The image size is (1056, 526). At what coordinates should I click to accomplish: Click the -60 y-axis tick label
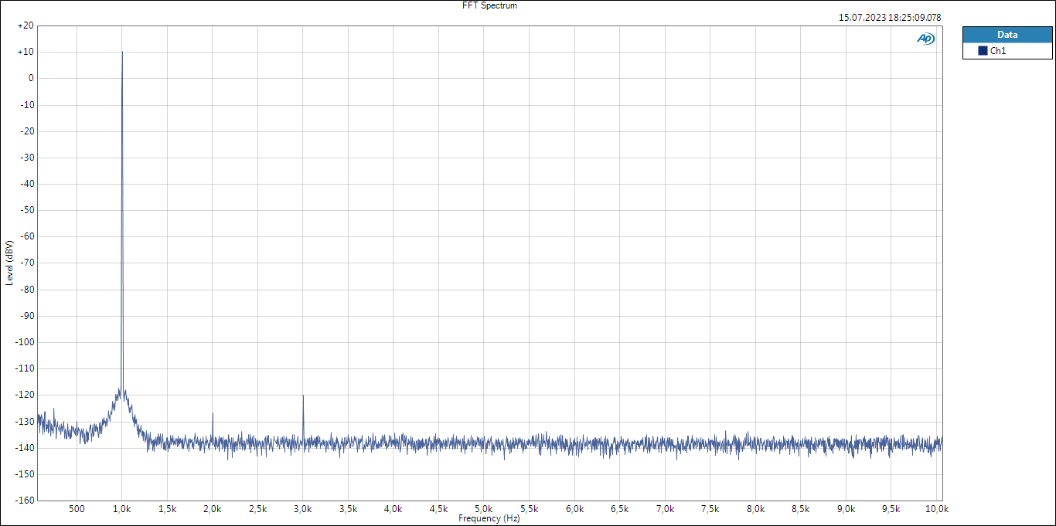pos(26,236)
